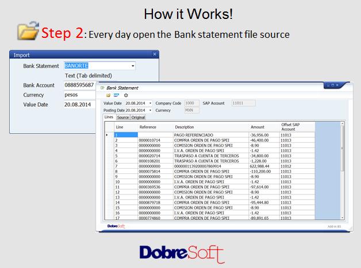Open the settings gear in Bank Statement toolbar
Viewport: 361px width, 268px height.
126,95
